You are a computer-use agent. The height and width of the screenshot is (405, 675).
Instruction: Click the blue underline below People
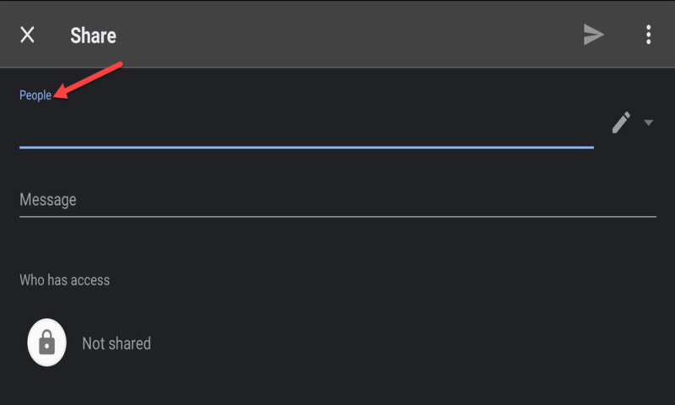click(x=304, y=148)
